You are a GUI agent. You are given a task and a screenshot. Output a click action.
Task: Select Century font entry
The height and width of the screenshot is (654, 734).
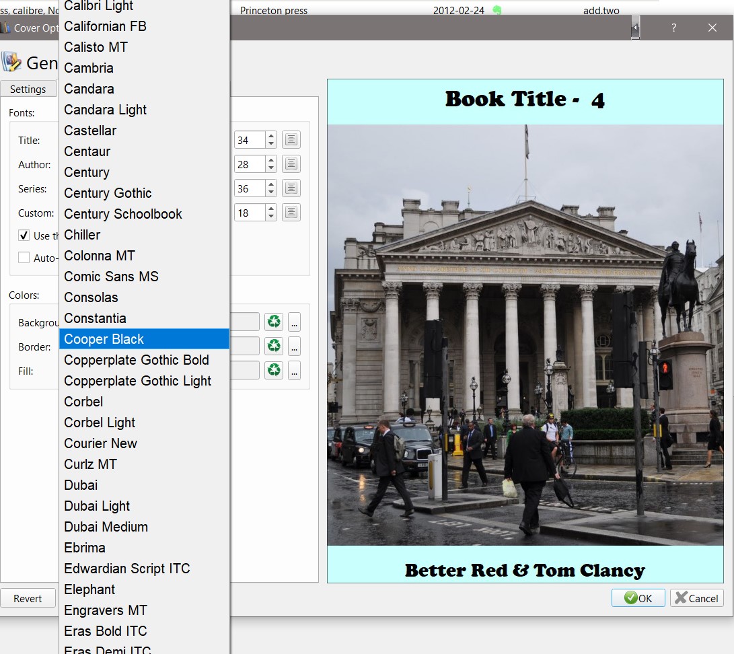(144, 172)
